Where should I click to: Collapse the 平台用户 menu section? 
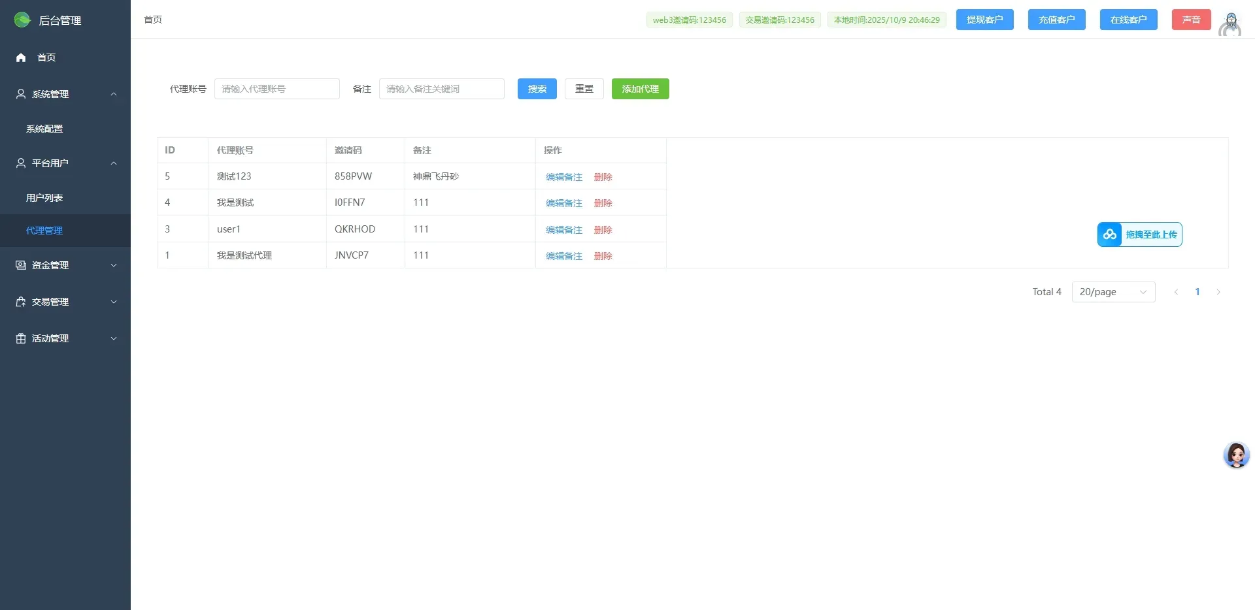114,163
